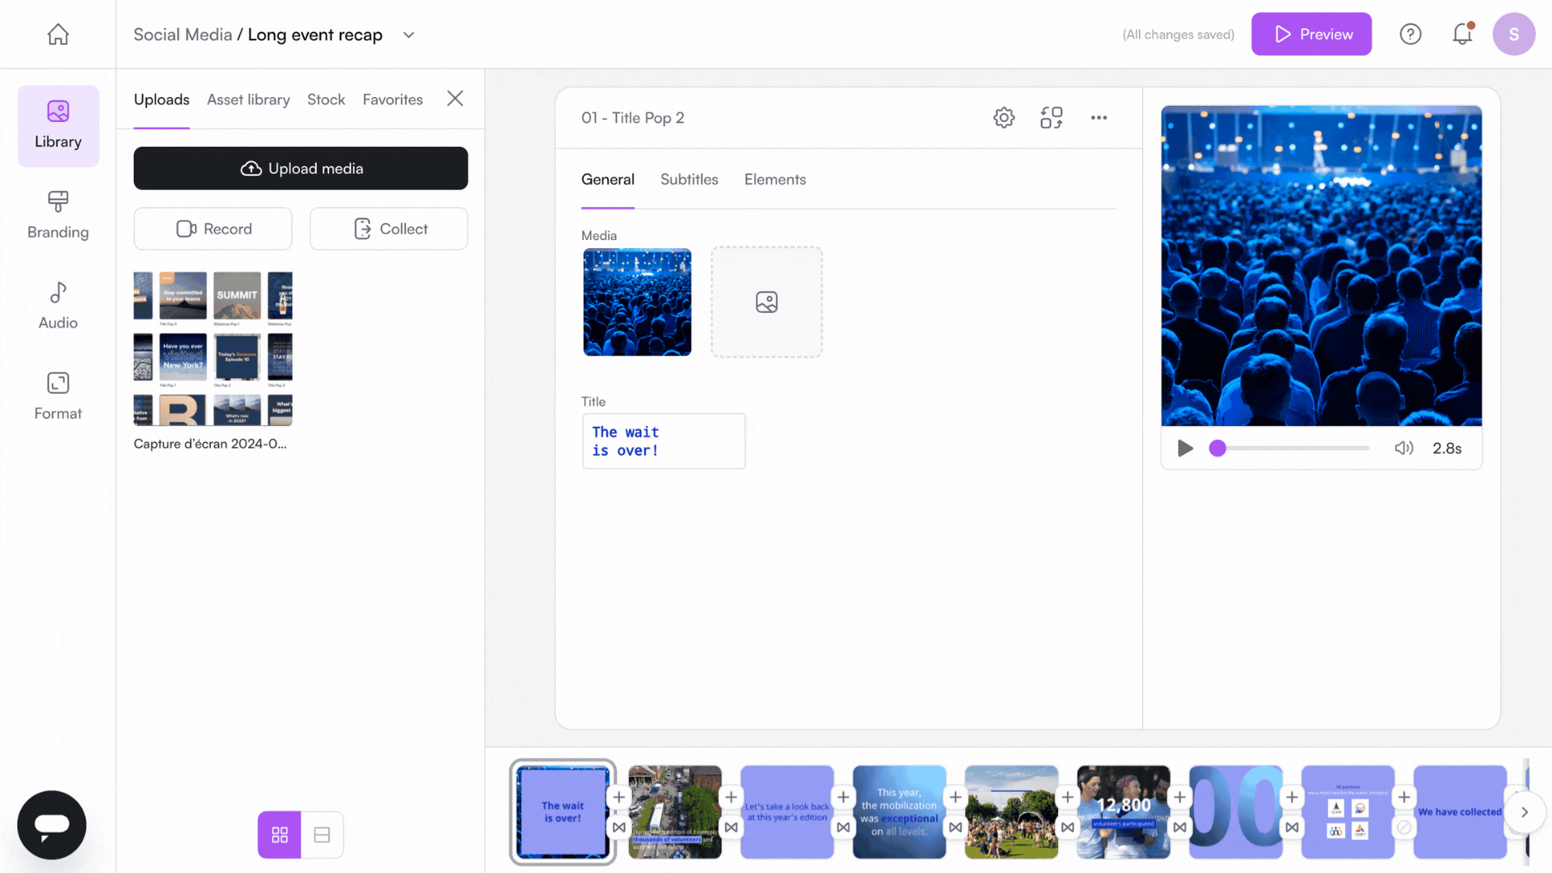The width and height of the screenshot is (1552, 873).
Task: Add a scene after 'Let's take a look back' slide
Action: pyautogui.click(x=843, y=797)
